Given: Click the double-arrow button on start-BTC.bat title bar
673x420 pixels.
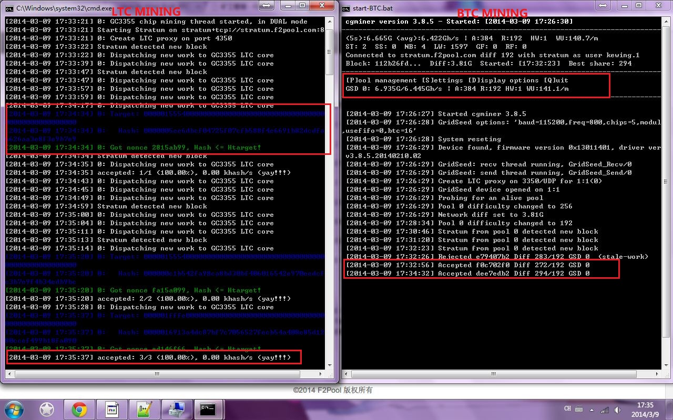Looking at the screenshot, I should (604, 6).
